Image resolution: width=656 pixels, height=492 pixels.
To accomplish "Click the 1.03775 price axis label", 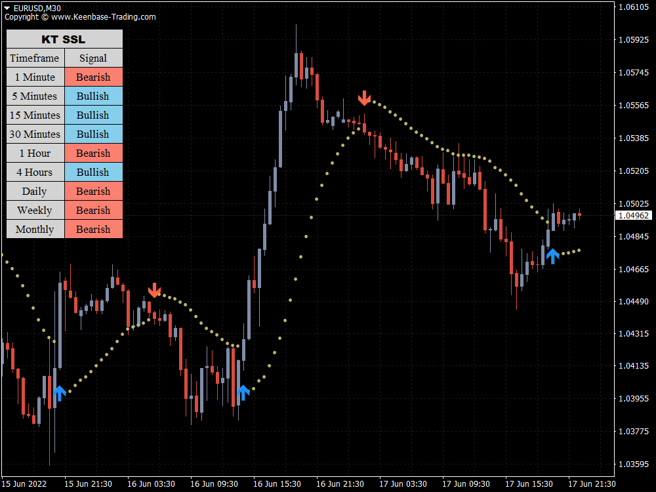I will (x=634, y=432).
